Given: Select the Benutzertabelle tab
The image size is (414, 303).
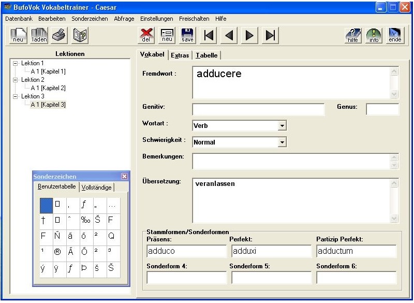Looking at the screenshot, I should point(56,186).
